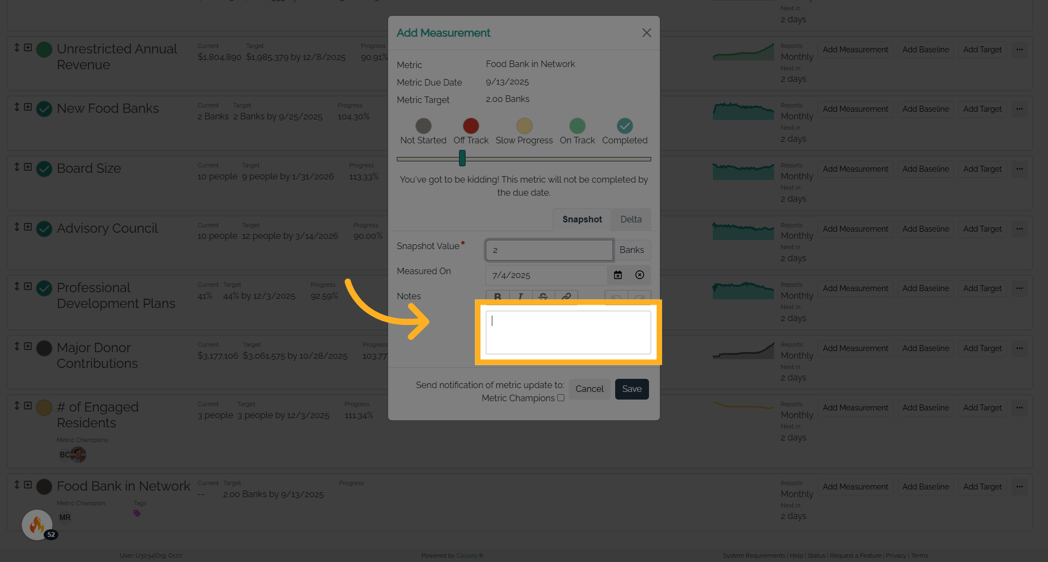
Task: Click reorder handle for Board Size
Action: pyautogui.click(x=17, y=167)
